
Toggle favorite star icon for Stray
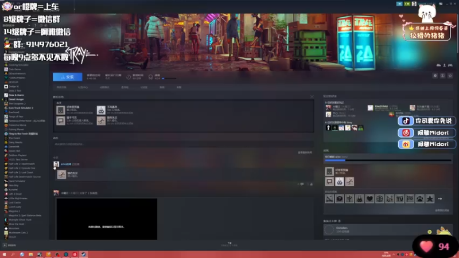click(x=450, y=76)
